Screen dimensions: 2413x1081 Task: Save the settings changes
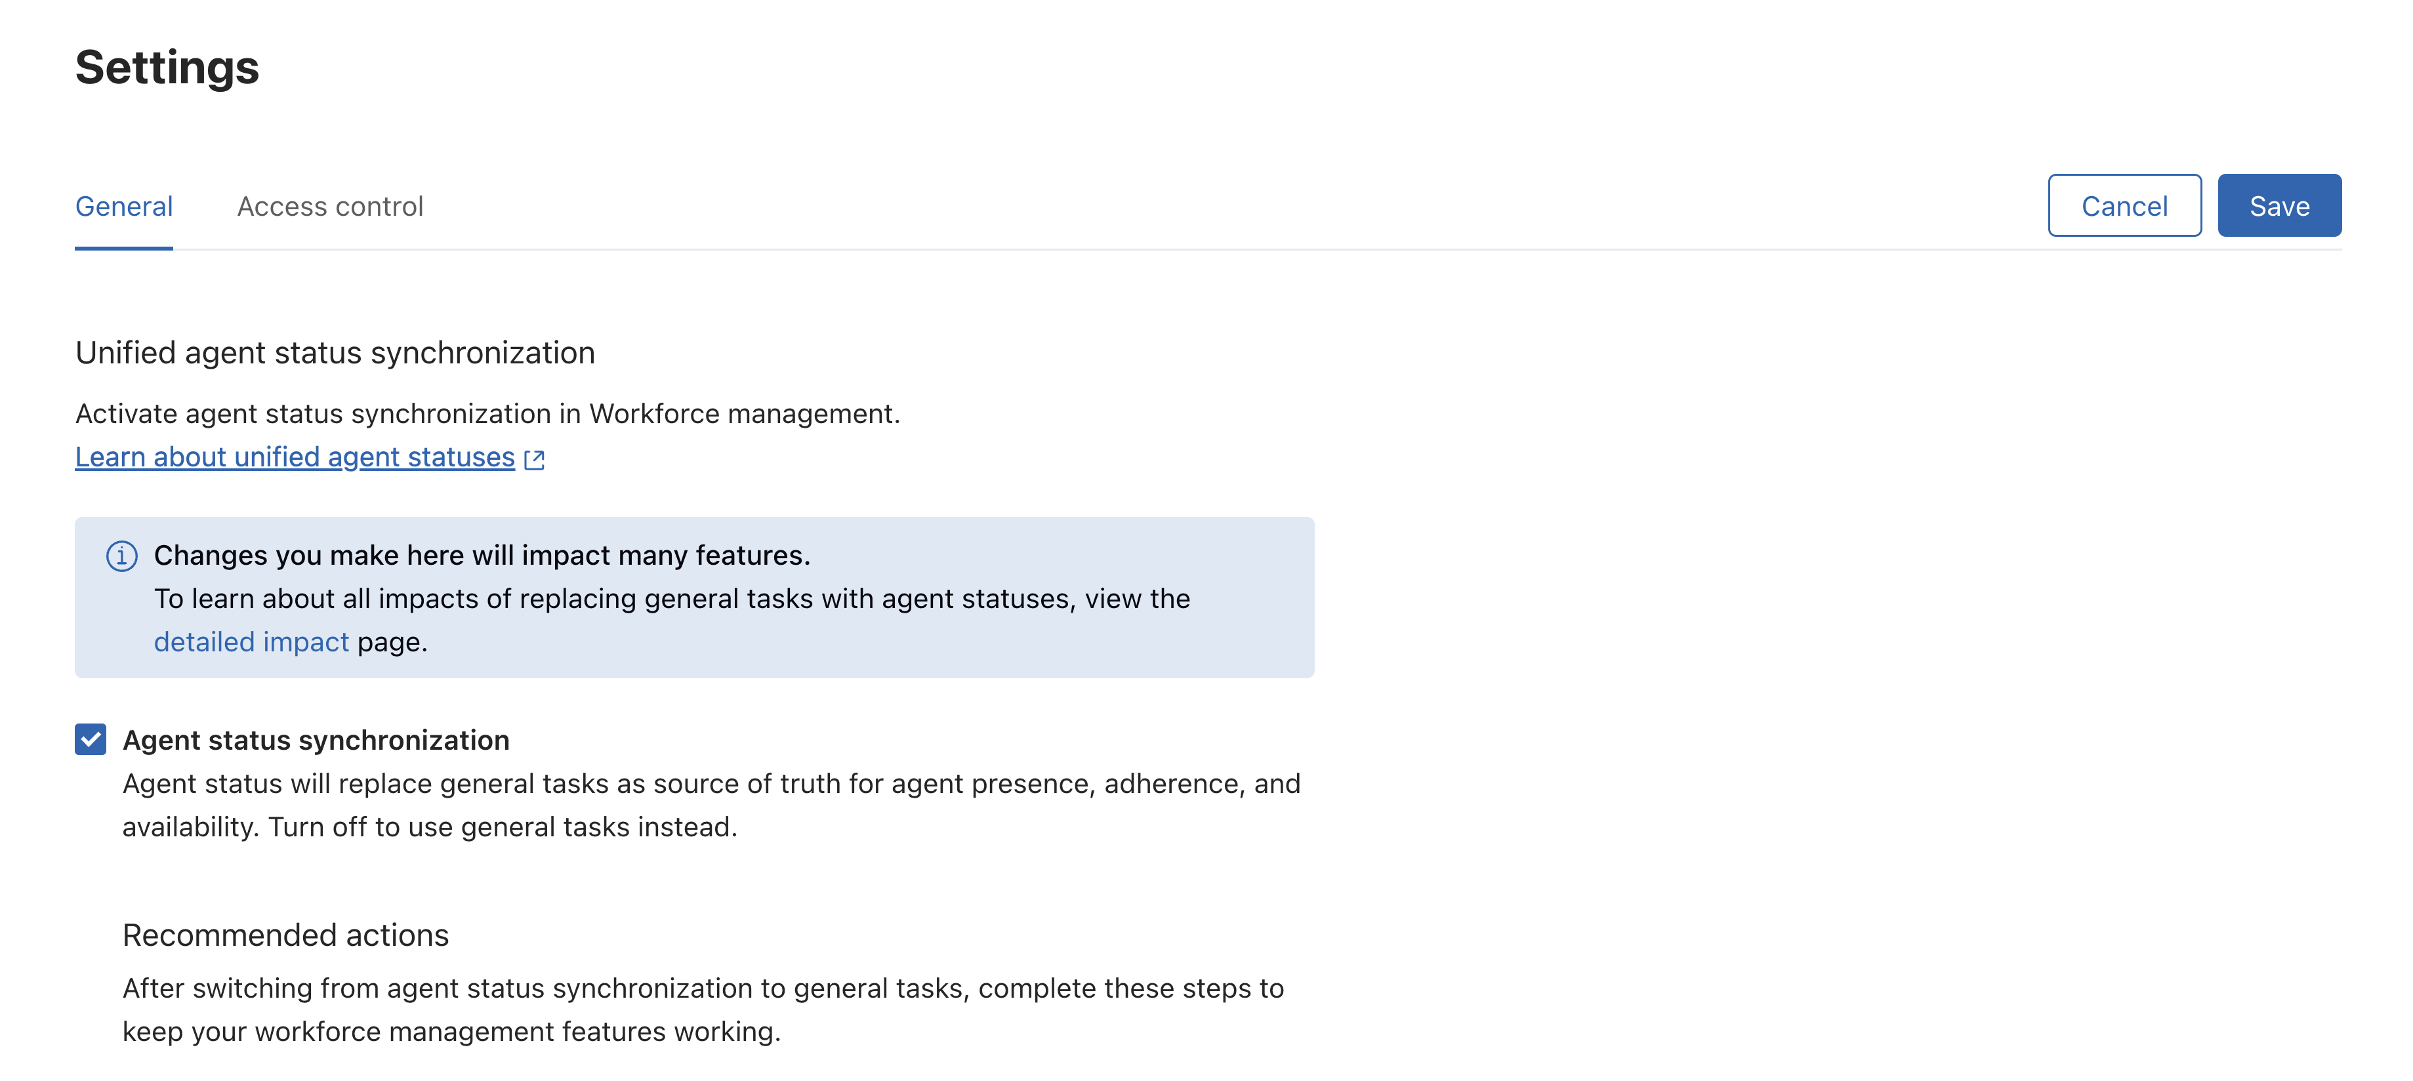[x=2279, y=205]
